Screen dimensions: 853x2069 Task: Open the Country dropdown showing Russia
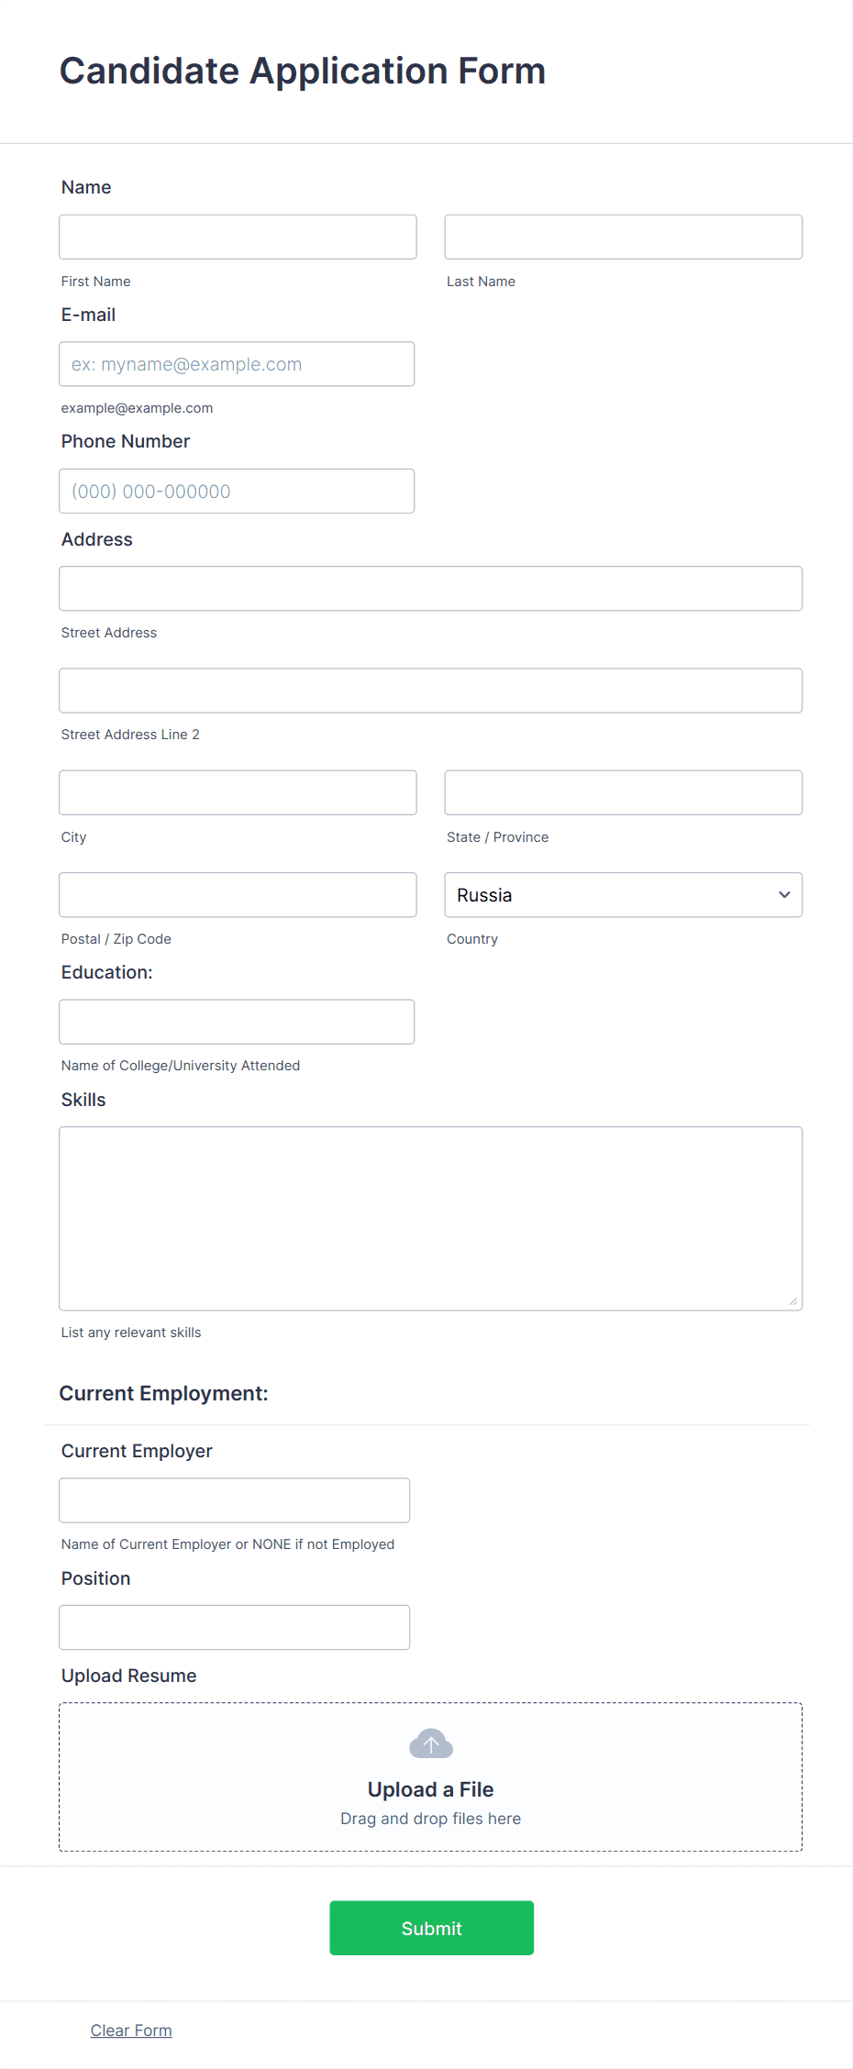(x=623, y=894)
